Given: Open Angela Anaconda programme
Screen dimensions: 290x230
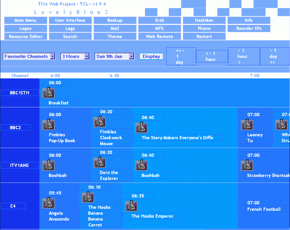Looking at the screenshot, I should (x=59, y=216).
